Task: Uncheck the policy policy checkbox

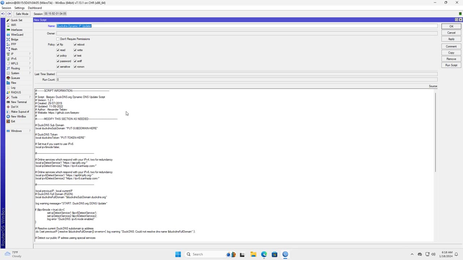Action: click(x=58, y=56)
